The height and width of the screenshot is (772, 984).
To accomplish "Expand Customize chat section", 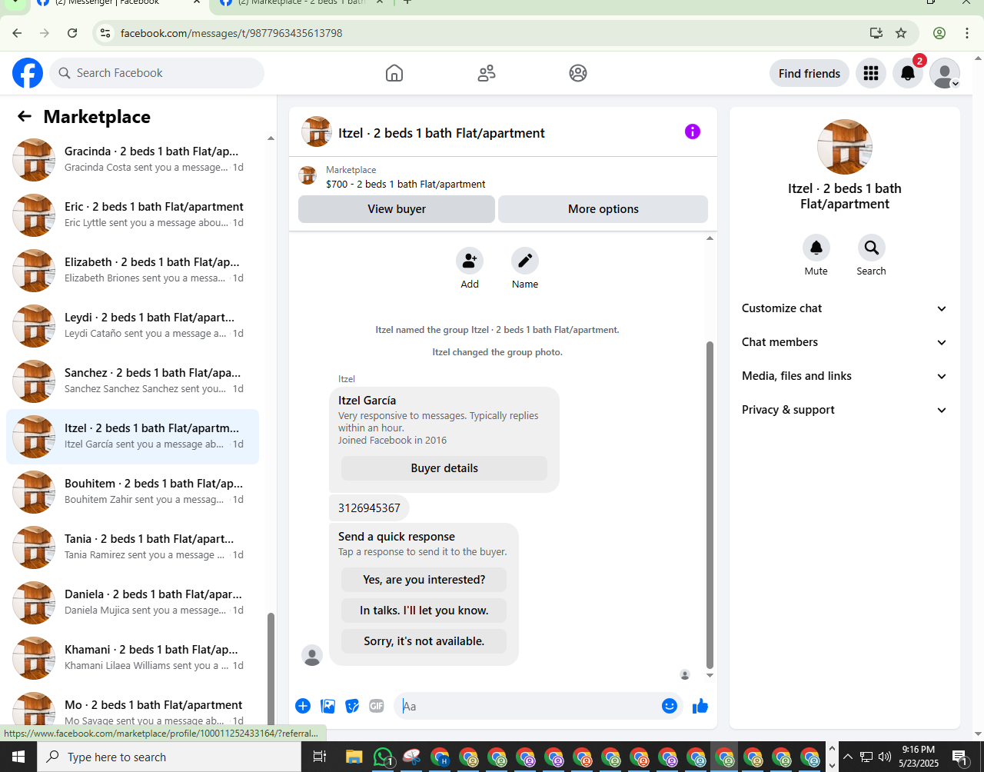I will 844,308.
